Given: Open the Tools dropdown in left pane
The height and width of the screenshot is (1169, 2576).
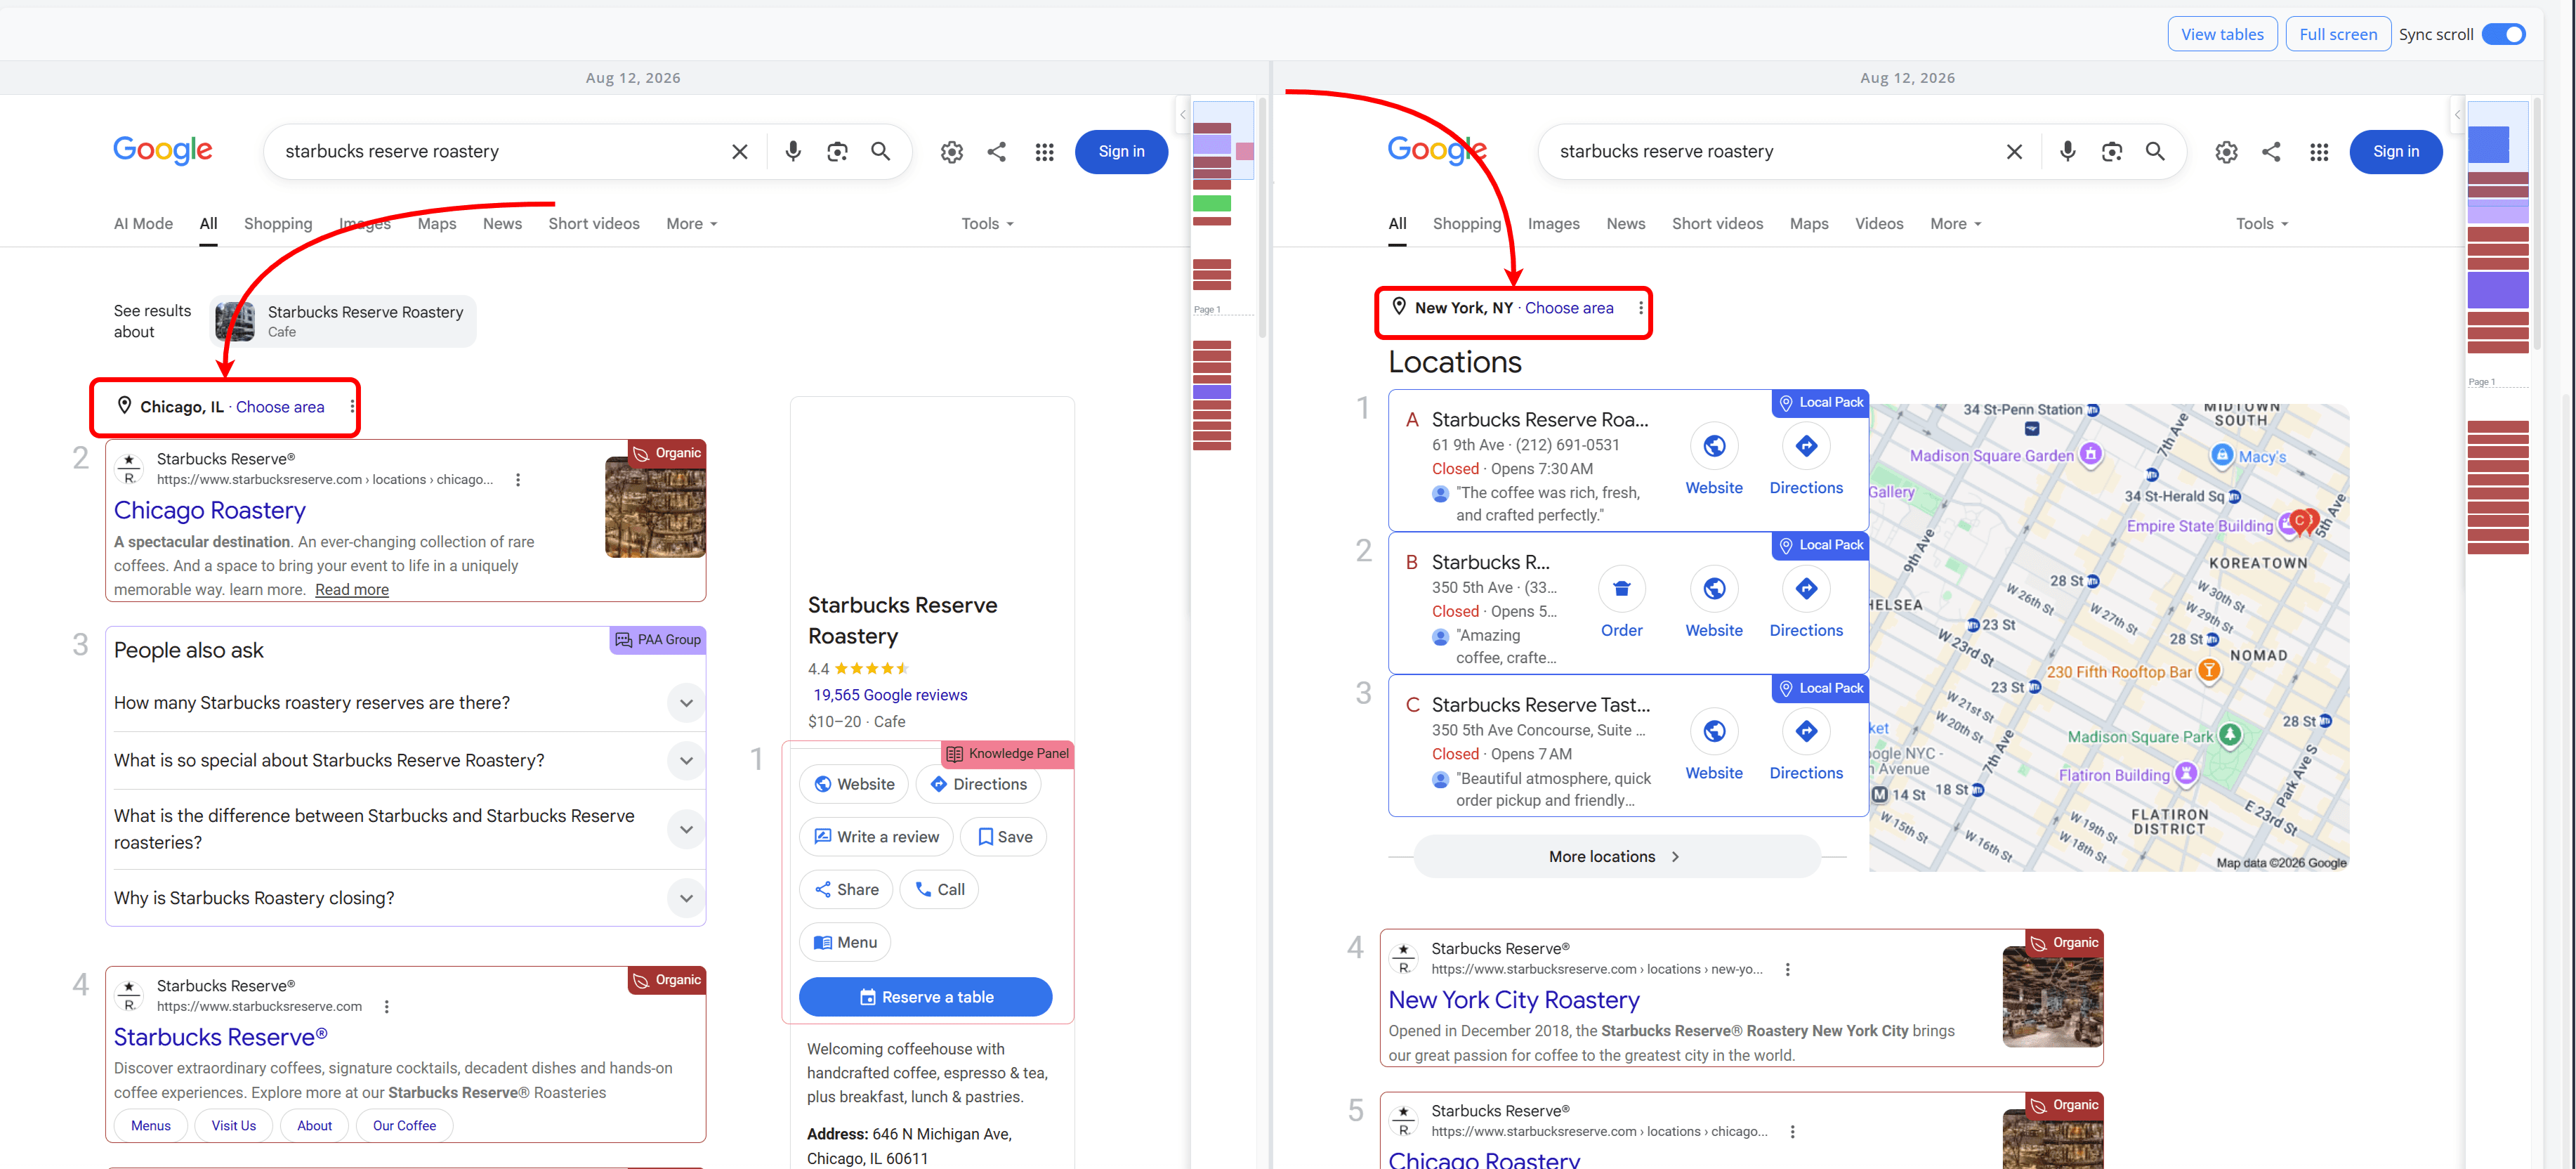Looking at the screenshot, I should pos(987,224).
